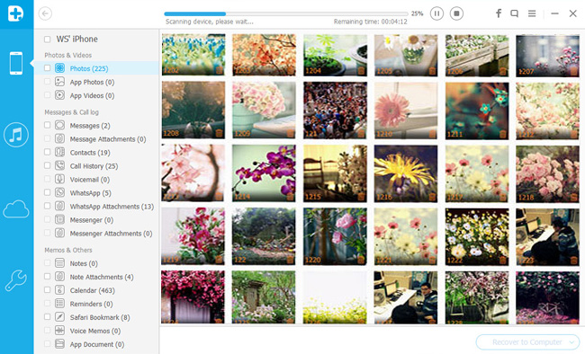Screen dimensions: 585x354
Task: Select the Photos (225) category
Action: 96,68
